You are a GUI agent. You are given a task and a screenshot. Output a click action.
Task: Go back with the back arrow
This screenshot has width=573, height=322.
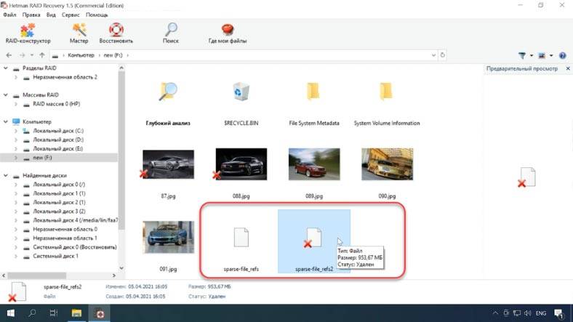coord(9,55)
